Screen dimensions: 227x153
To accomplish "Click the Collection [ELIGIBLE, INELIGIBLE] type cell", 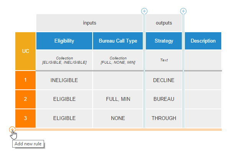I will pyautogui.click(x=64, y=60).
